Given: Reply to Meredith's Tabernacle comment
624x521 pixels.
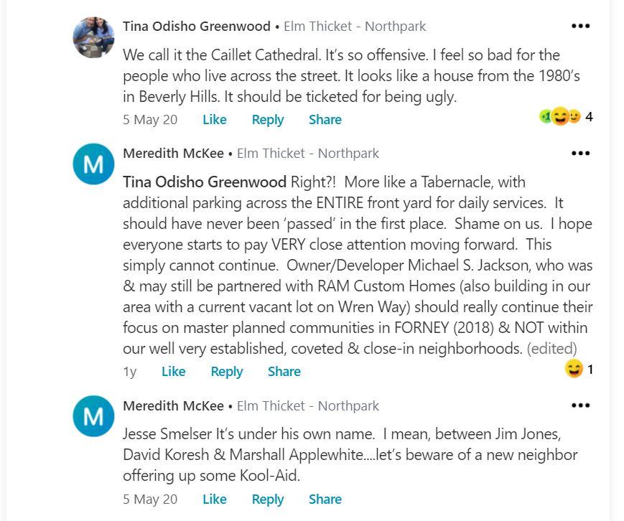Looking at the screenshot, I should pos(226,372).
